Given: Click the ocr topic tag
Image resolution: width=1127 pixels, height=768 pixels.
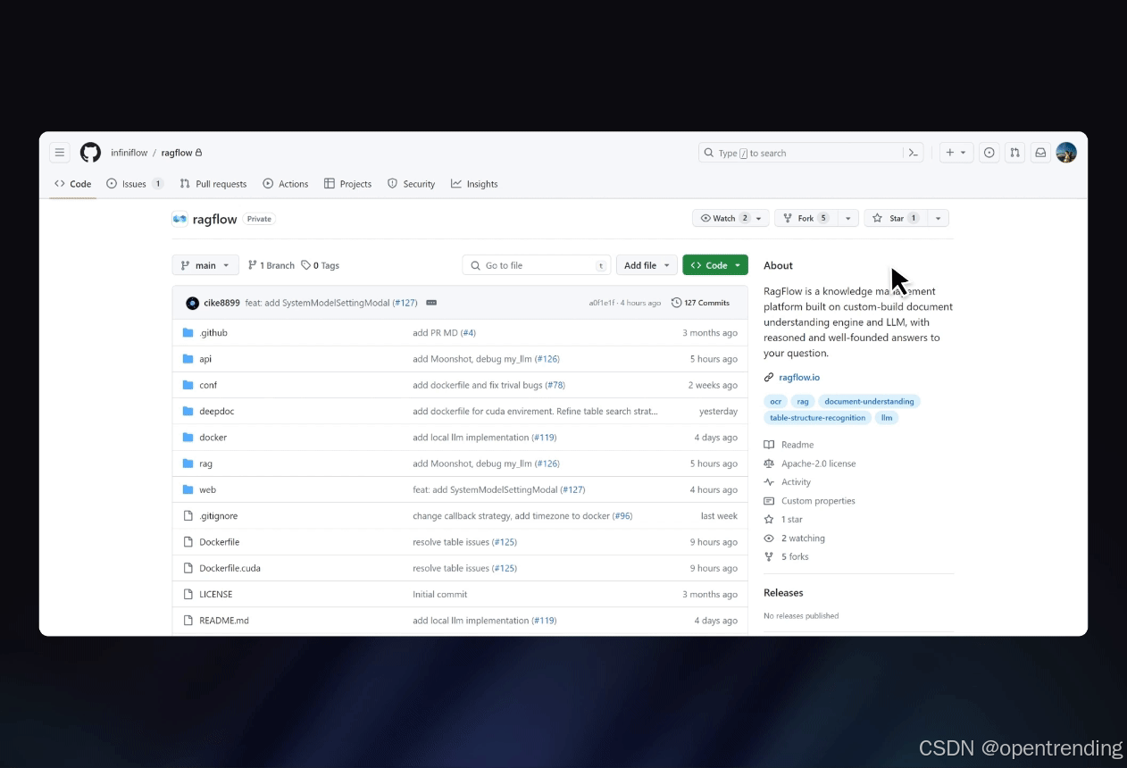Looking at the screenshot, I should (776, 402).
